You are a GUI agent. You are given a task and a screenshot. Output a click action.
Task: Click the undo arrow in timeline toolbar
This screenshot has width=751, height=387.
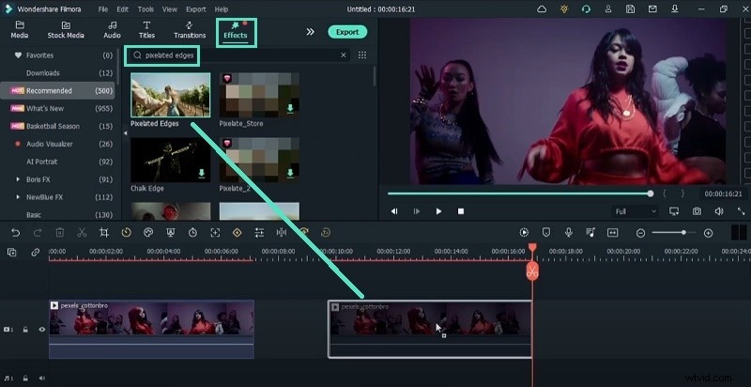(15, 232)
